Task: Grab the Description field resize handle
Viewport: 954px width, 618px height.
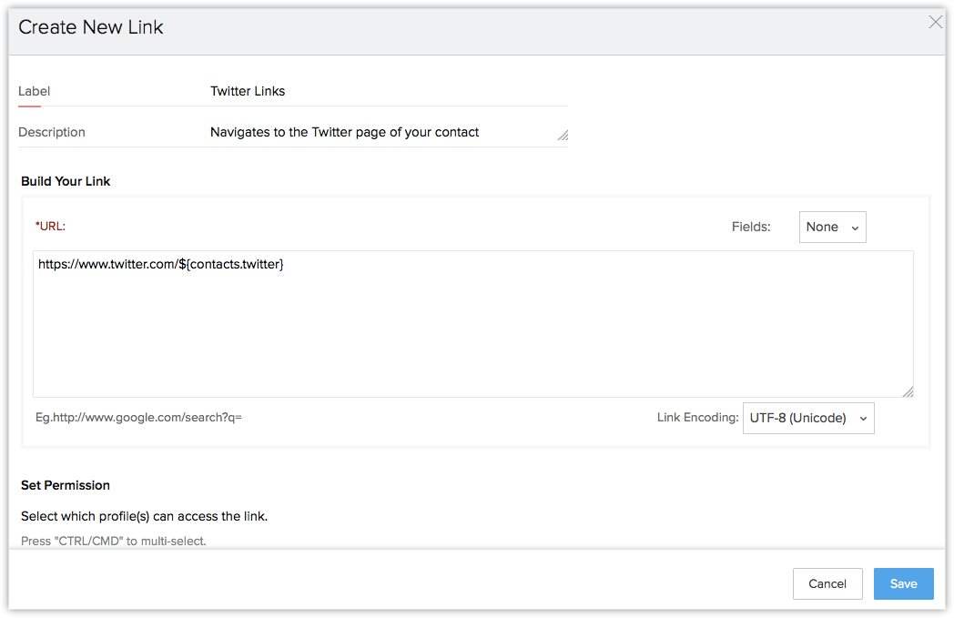Action: click(563, 136)
